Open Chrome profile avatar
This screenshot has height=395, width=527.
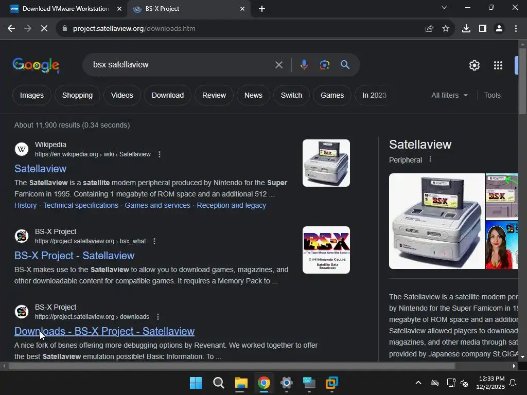click(499, 29)
